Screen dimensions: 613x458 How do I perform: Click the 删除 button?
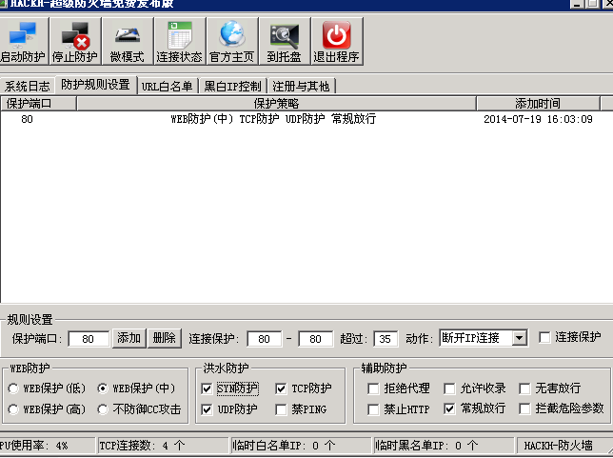coord(164,338)
